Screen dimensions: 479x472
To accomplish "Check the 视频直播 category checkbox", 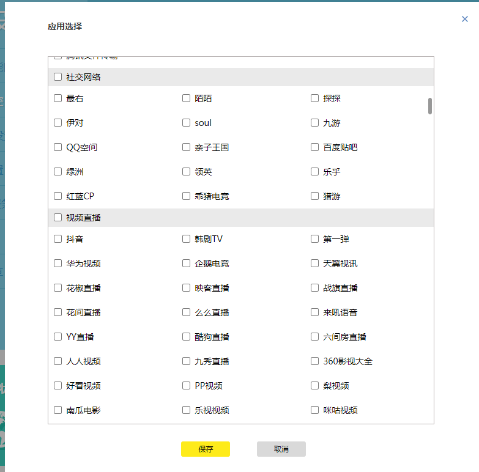I will (58, 218).
